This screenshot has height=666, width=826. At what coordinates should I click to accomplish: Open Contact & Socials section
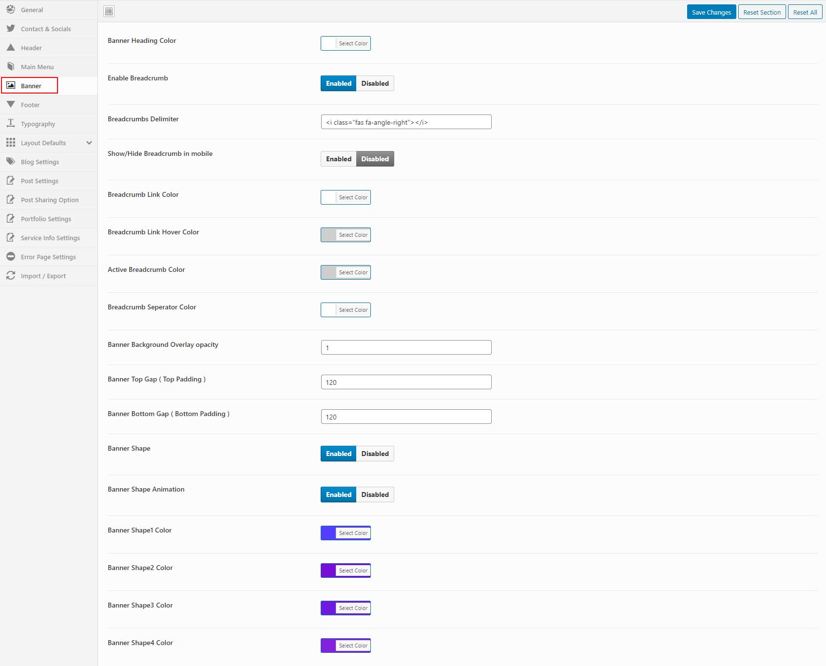tap(49, 29)
